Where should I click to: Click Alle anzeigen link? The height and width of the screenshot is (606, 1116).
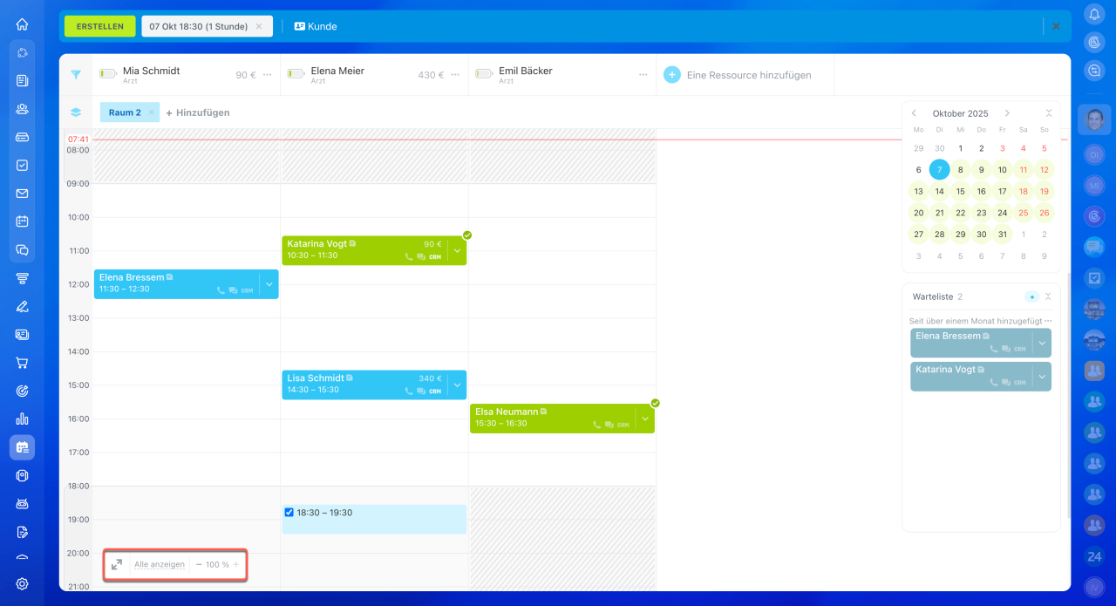pos(160,564)
